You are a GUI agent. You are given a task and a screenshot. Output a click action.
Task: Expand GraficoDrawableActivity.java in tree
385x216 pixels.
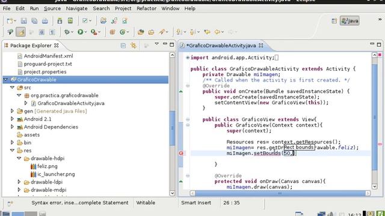[x=26, y=103]
